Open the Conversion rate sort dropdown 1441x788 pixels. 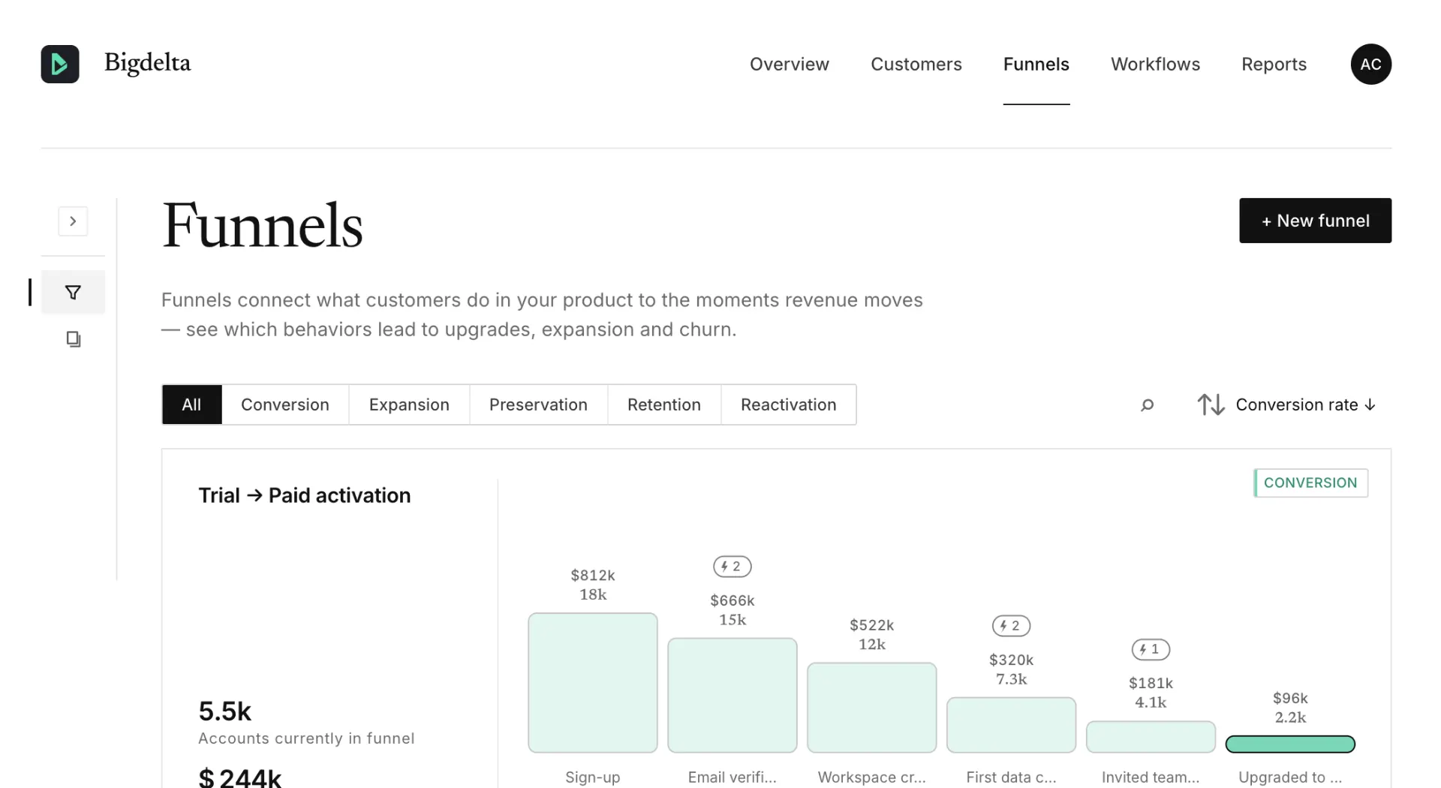[1305, 405]
